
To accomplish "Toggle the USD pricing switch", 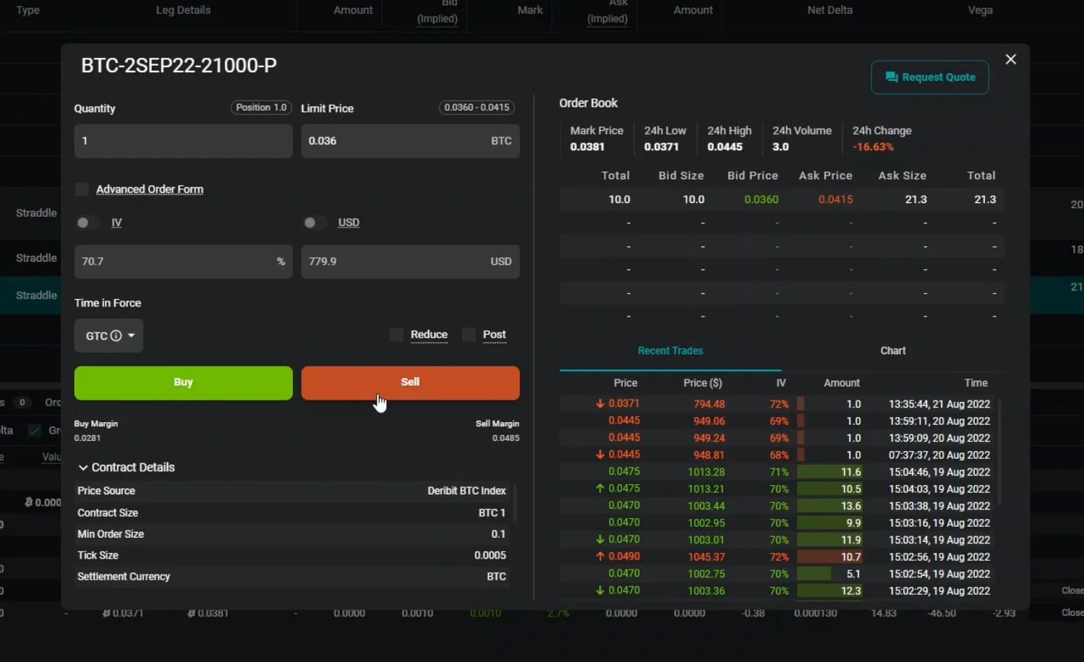I will 315,223.
